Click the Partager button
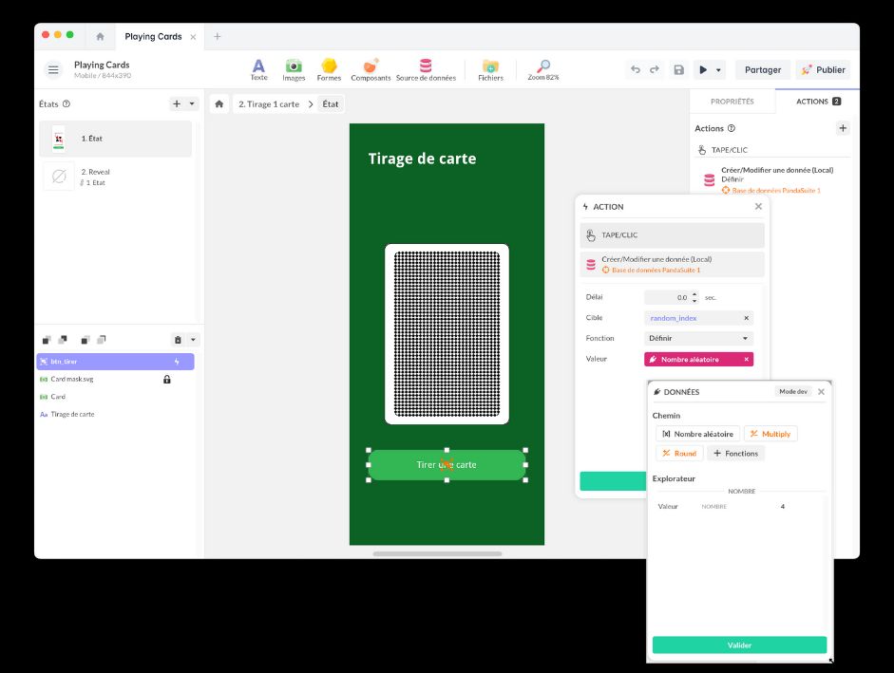The image size is (894, 673). (x=762, y=69)
